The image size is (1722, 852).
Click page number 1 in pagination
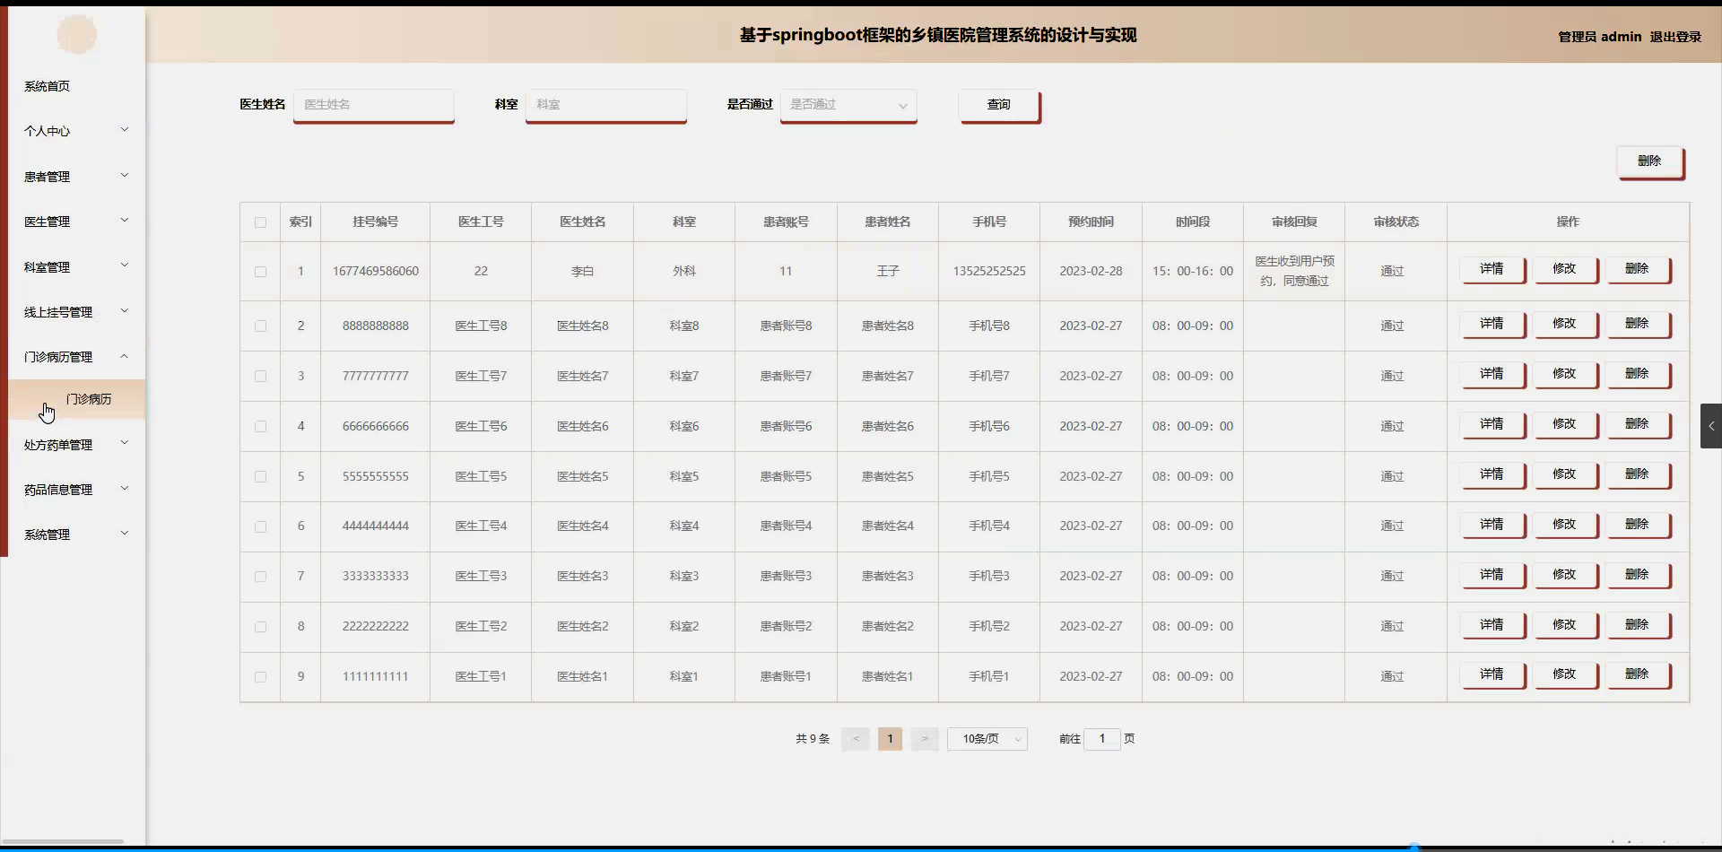coord(890,739)
